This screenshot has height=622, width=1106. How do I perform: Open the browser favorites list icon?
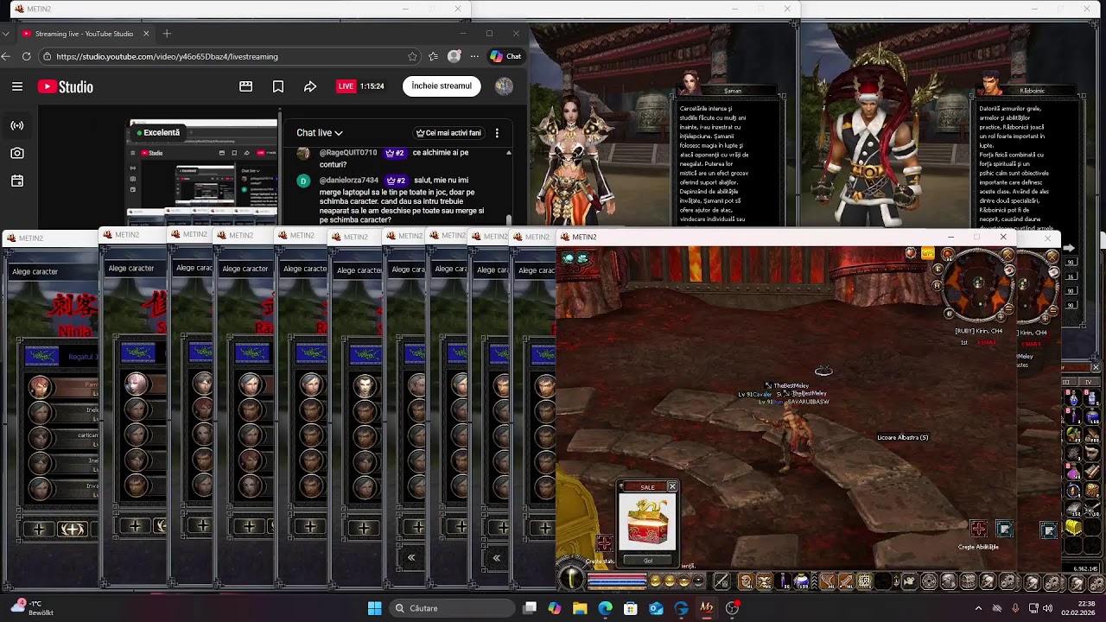433,56
